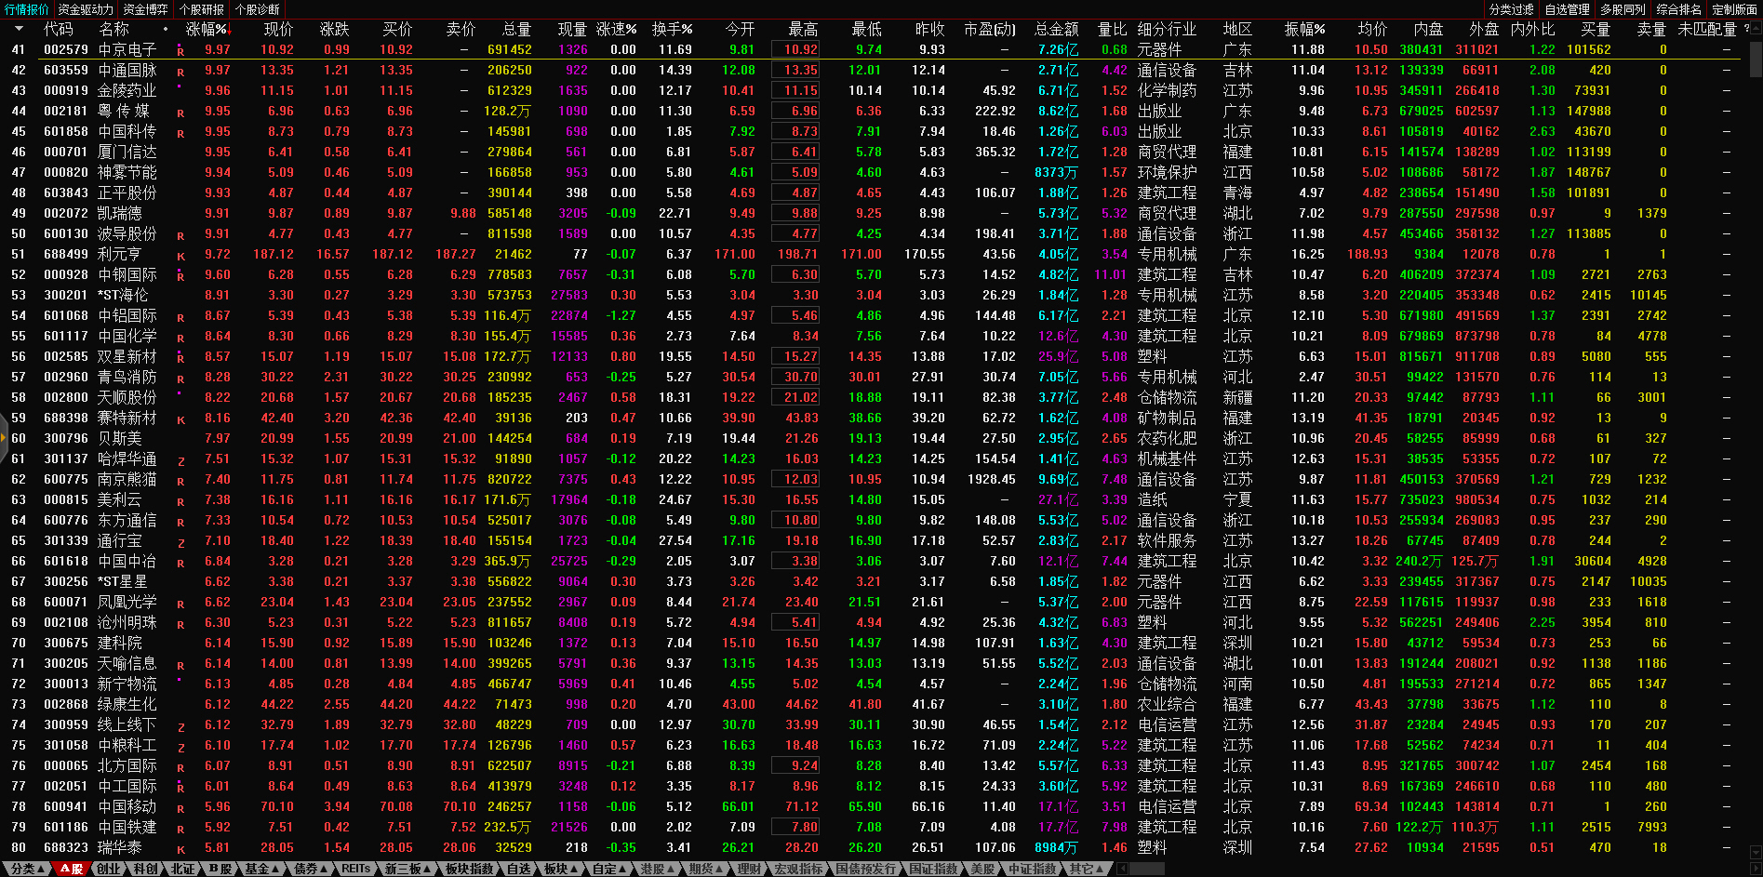Sort by the 涨幅% column header
The image size is (1763, 877).
pos(207,29)
